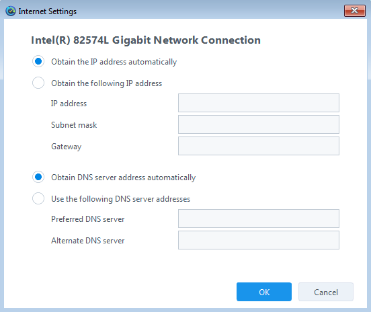Viewport: 371px width, 312px height.
Task: Click the Subnet mask label text
Action: (74, 125)
